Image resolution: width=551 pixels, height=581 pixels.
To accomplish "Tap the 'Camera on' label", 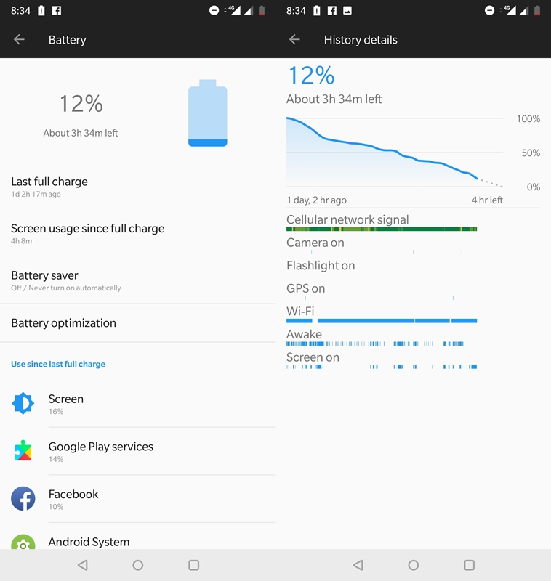I will pyautogui.click(x=315, y=243).
